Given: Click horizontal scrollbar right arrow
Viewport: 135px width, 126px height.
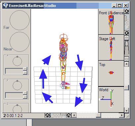Looking at the screenshot, I should tap(122, 115).
